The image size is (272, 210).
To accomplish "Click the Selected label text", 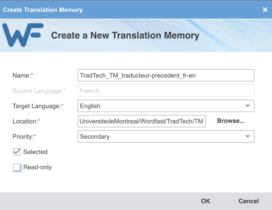I will click(x=35, y=152).
